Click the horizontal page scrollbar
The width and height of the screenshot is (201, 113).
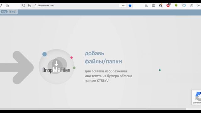pyautogui.click(x=93, y=109)
